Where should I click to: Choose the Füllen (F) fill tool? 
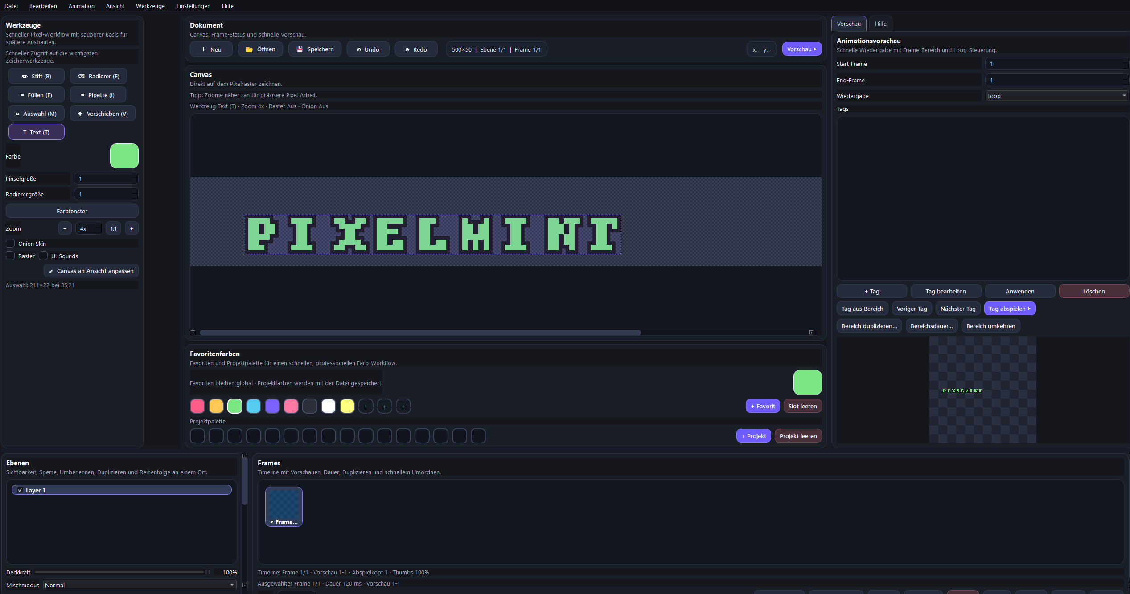coord(37,95)
